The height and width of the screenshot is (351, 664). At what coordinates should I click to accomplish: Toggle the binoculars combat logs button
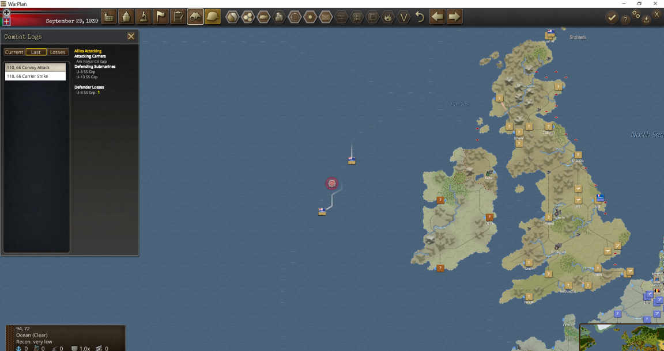195,17
